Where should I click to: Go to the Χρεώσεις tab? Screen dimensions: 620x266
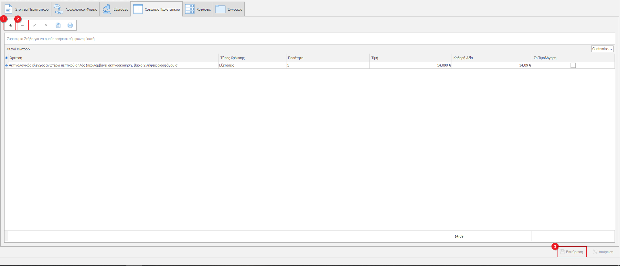[198, 9]
